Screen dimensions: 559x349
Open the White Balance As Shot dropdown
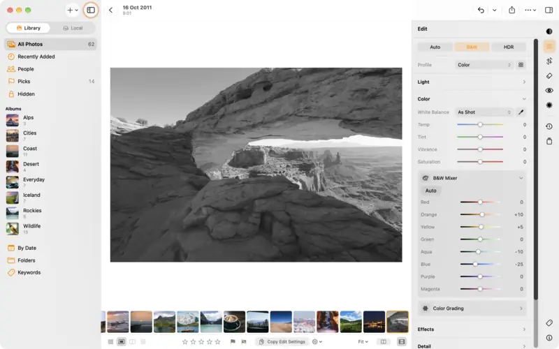484,112
